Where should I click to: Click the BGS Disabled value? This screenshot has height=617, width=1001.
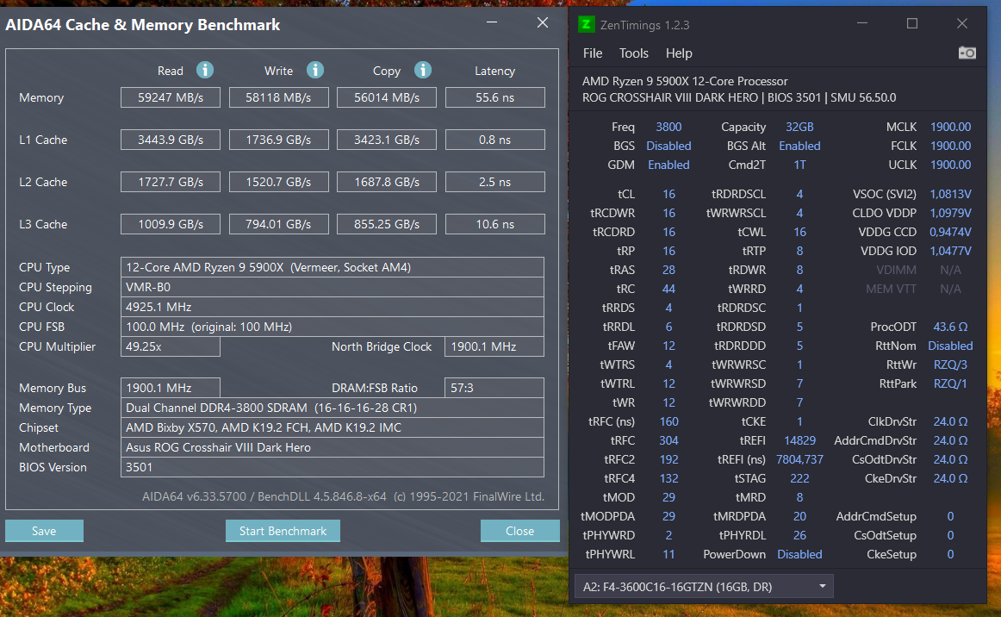pos(668,146)
